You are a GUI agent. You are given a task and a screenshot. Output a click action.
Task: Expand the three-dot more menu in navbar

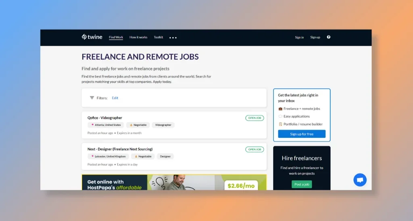tap(173, 38)
